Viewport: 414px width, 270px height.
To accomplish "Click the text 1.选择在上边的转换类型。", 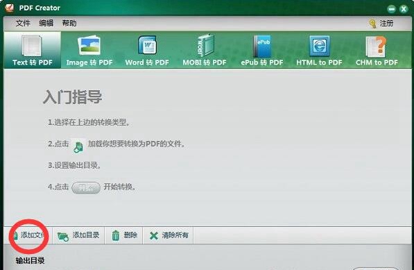I will coord(89,122).
